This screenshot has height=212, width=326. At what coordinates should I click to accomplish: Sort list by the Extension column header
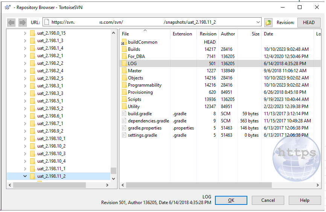tap(184, 34)
